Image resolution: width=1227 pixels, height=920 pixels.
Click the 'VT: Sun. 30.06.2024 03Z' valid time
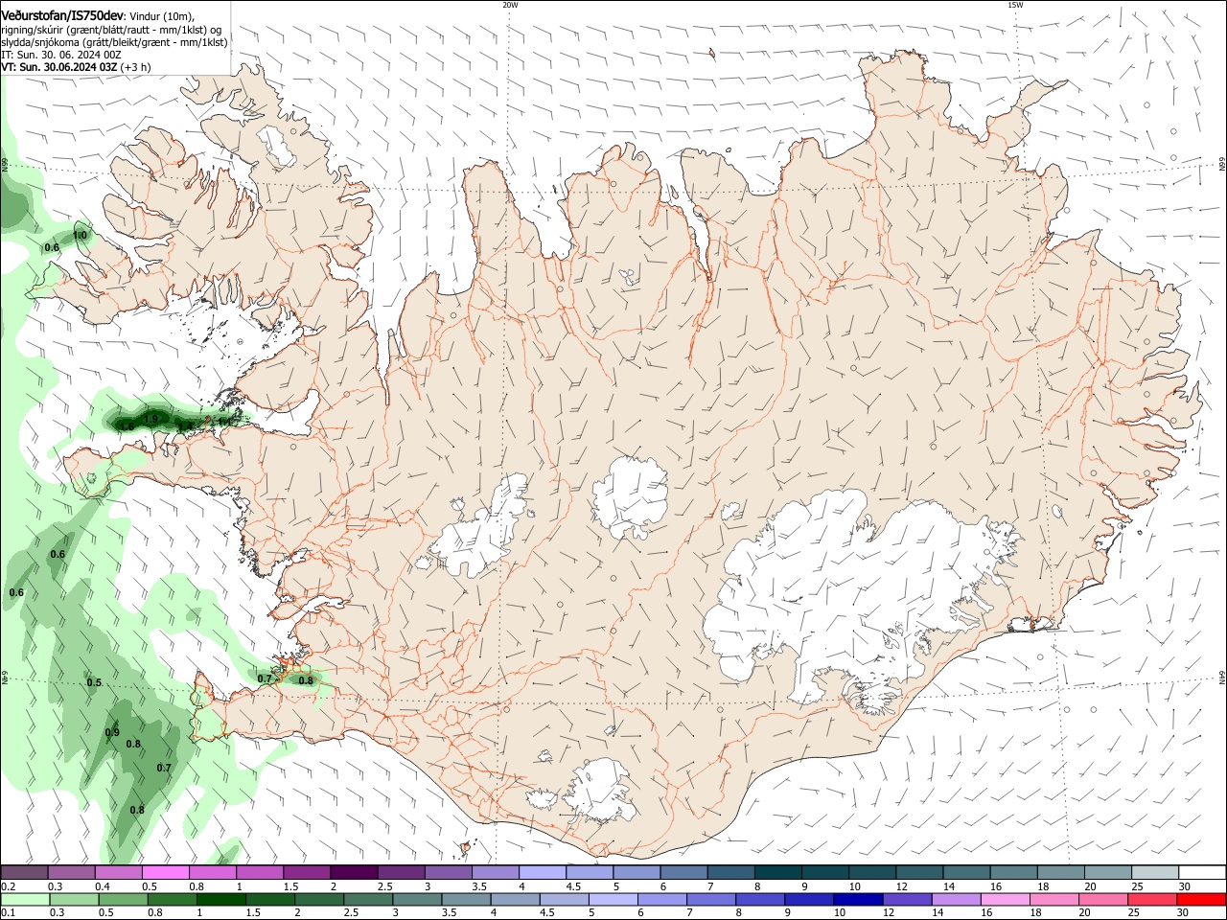click(x=59, y=67)
